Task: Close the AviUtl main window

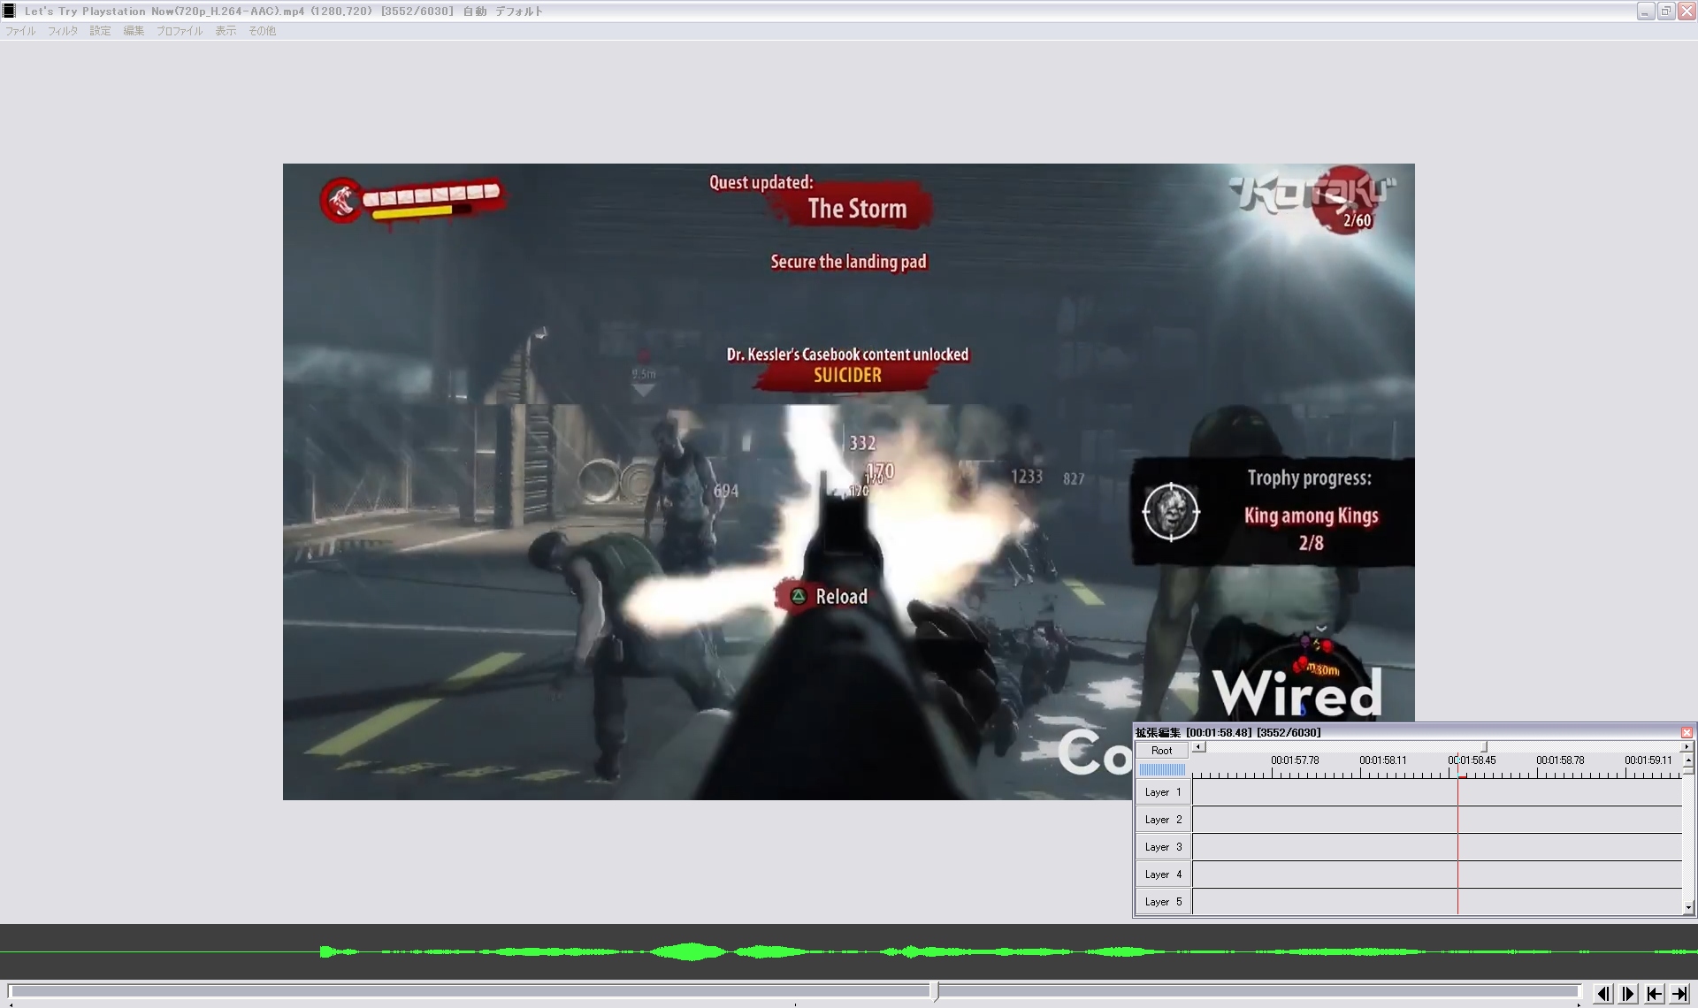Action: pos(1687,11)
